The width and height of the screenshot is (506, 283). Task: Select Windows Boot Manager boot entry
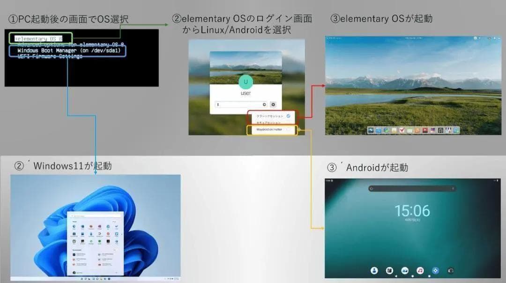pyautogui.click(x=69, y=50)
